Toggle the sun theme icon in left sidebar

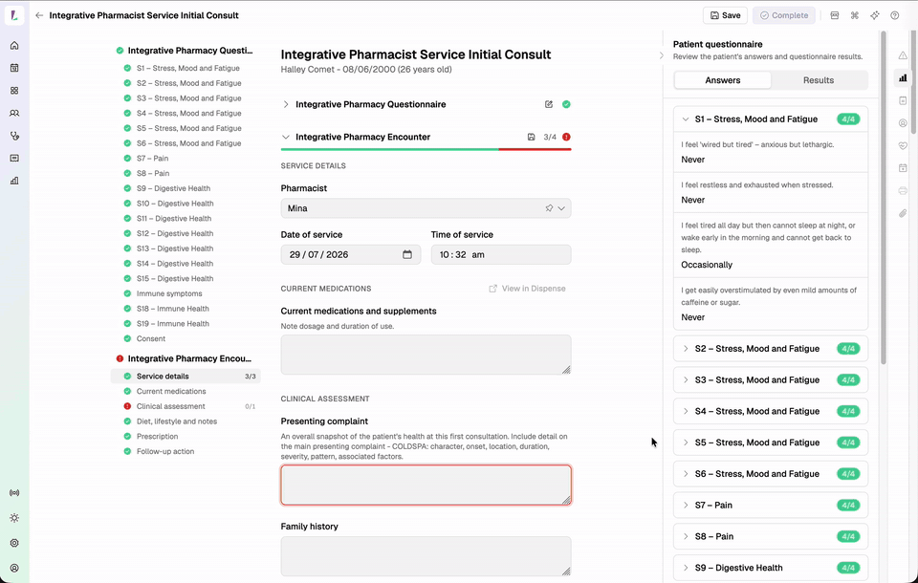14,518
